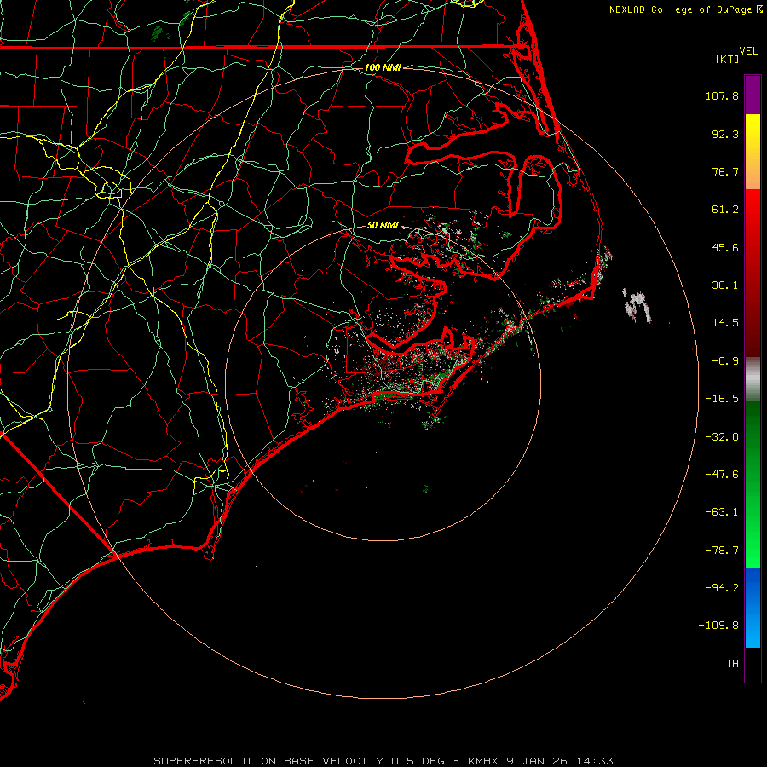This screenshot has height=767, width=767.
Task: Click the Super-Resolution Base Velocity caption text
Action: pos(383,761)
